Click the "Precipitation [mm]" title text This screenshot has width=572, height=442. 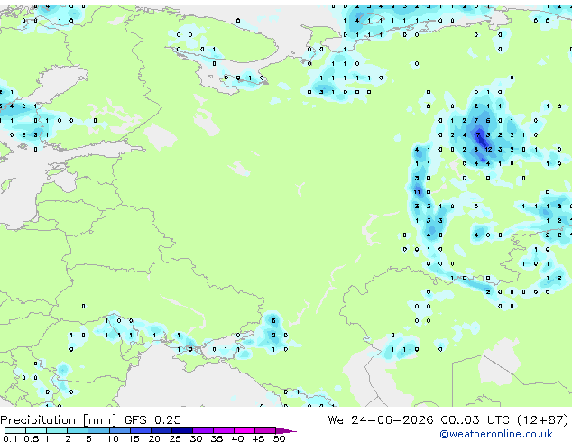(x=59, y=420)
